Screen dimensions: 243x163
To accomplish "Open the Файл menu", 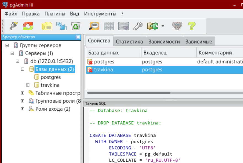I will pos(11,14).
